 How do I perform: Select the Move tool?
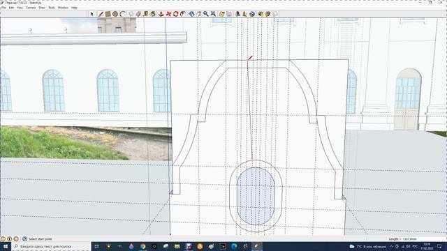(168, 14)
